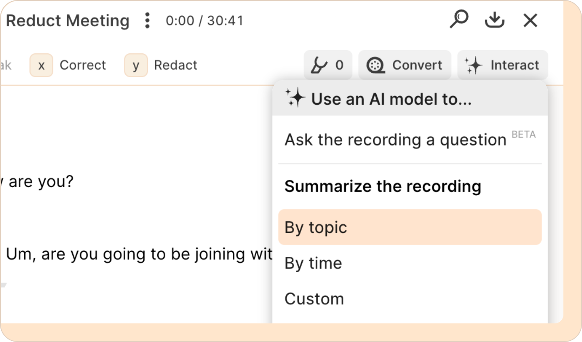Open the Convert menu
This screenshot has height=342, width=582.
[405, 65]
